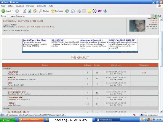Image resolution: width=163 pixels, height=122 pixels.
Task: Click the Forward arrow toolbar icon
Action: point(17,11)
